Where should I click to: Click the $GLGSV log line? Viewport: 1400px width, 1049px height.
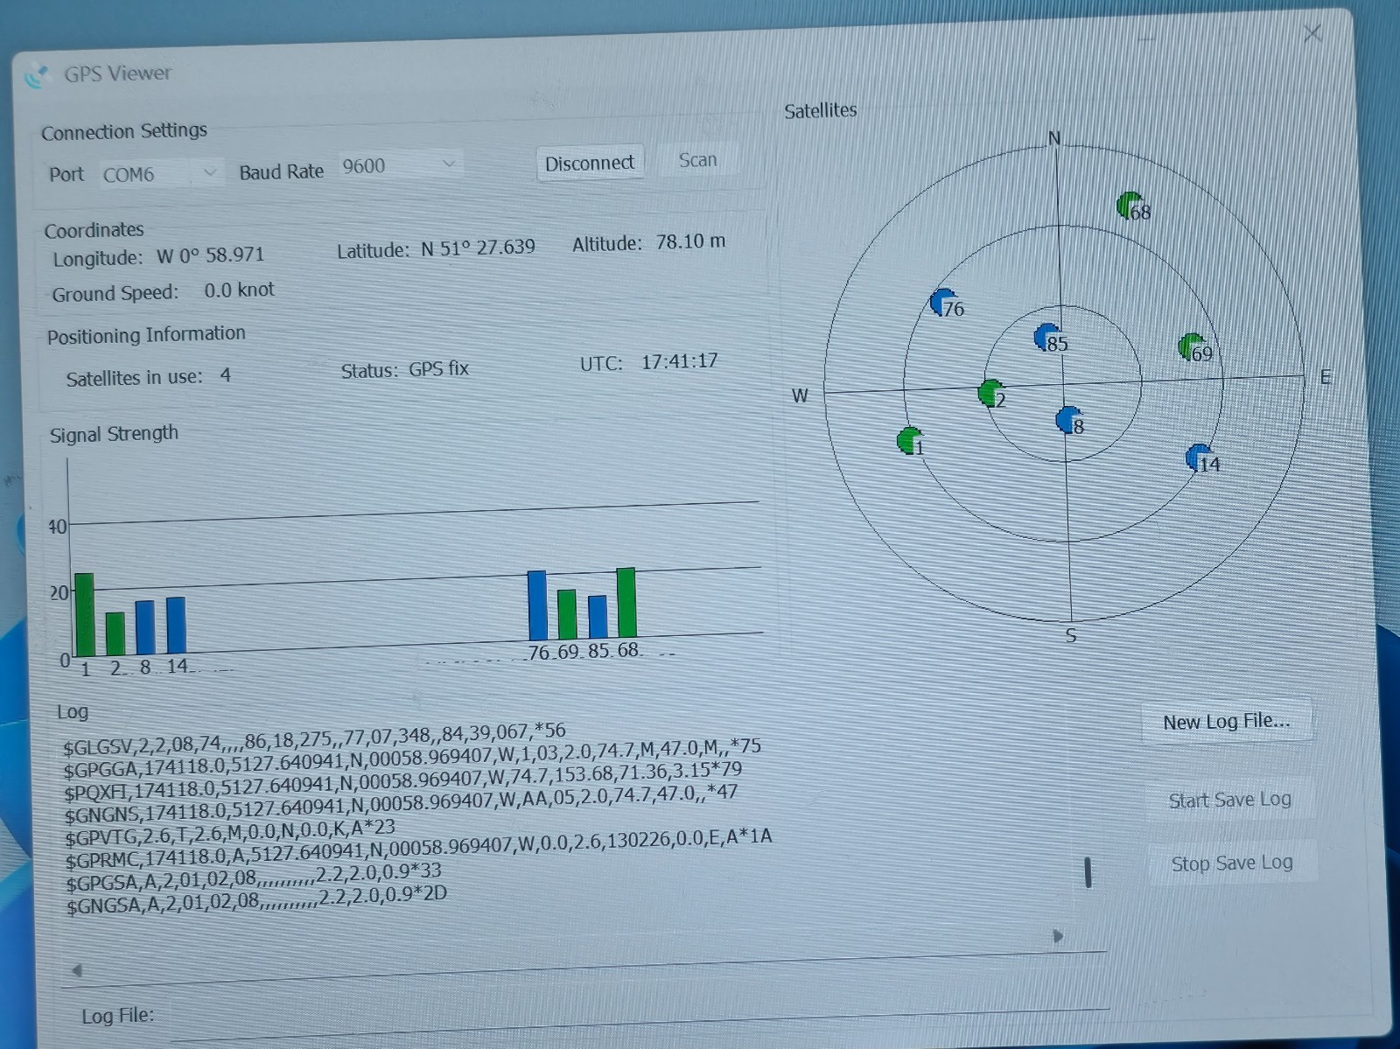(314, 738)
